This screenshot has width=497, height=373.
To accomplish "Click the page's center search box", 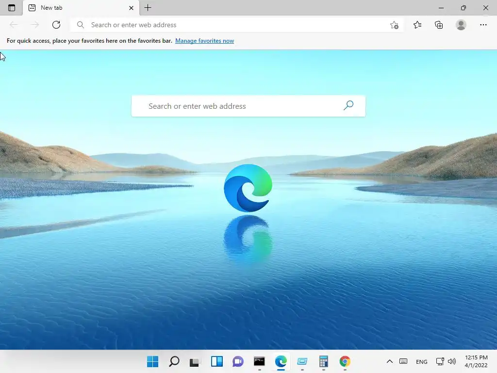I will click(x=248, y=106).
